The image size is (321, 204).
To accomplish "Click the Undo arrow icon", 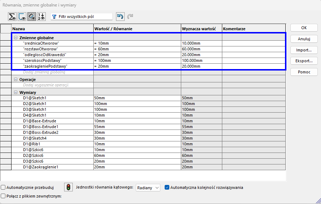I will point(120,17).
